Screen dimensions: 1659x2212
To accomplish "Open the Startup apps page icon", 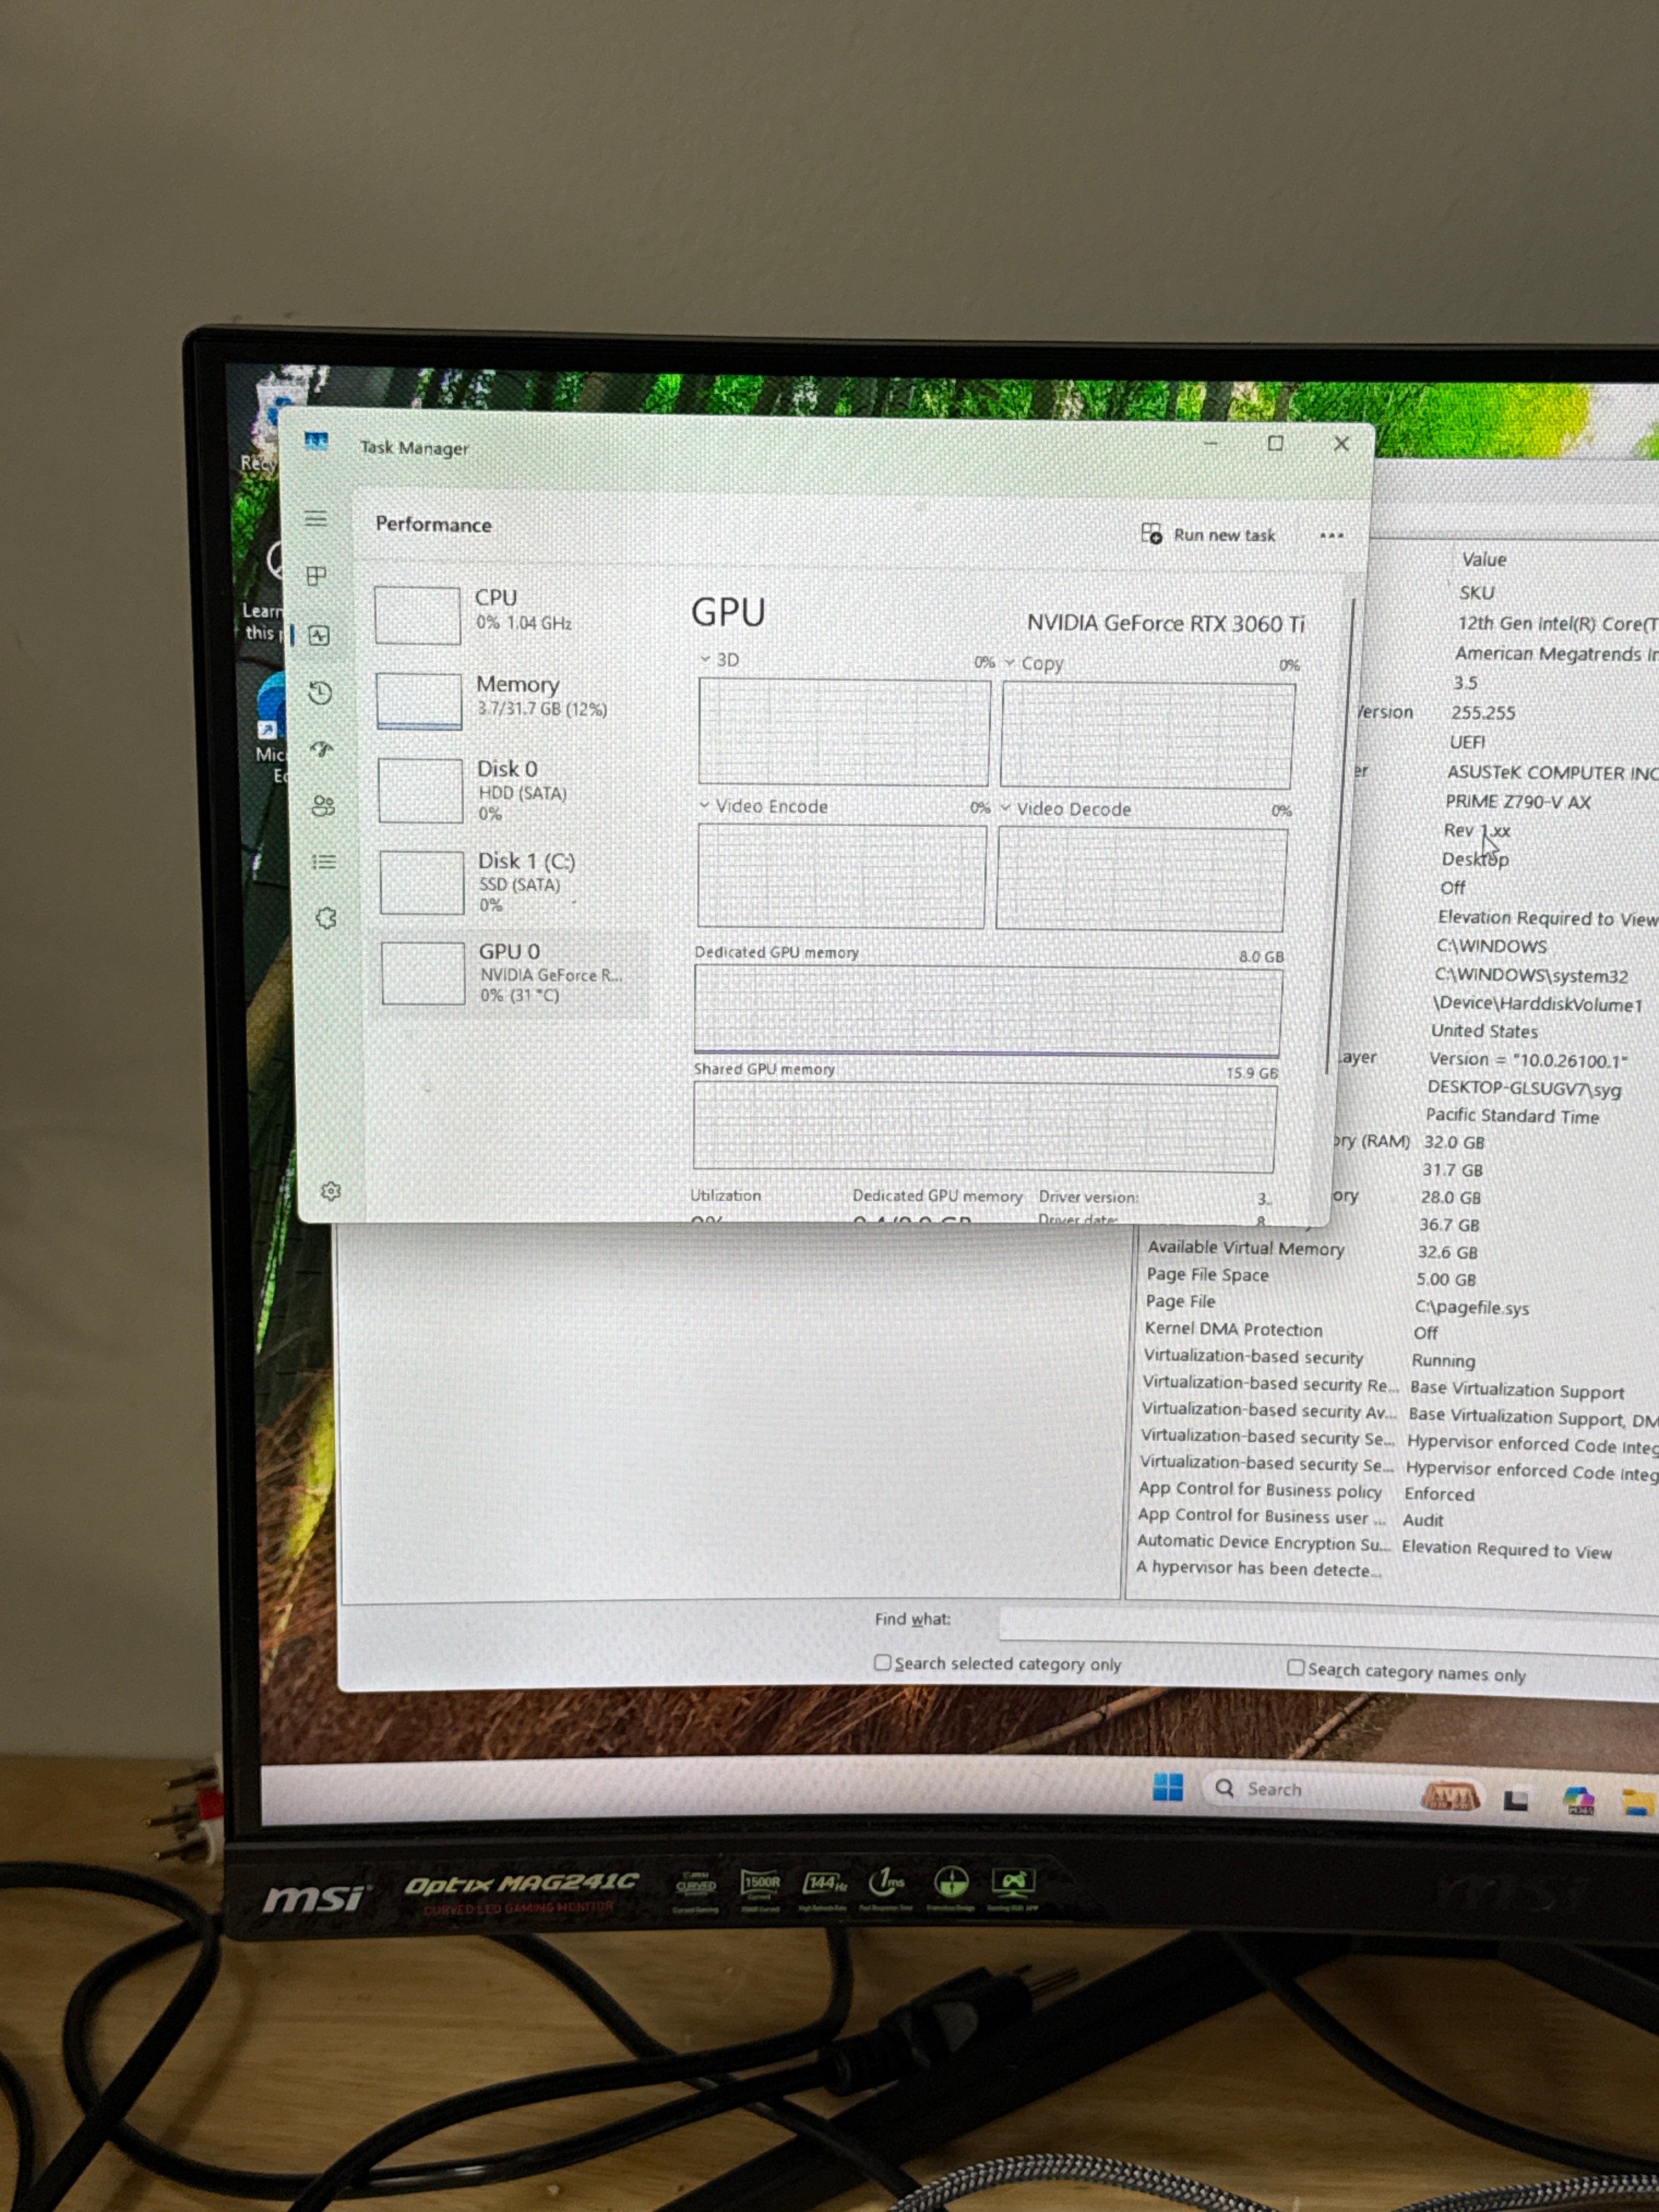I will (x=321, y=749).
